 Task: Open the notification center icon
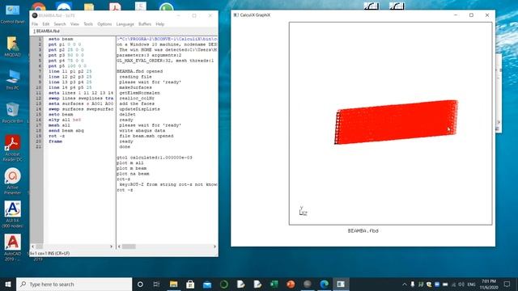click(x=507, y=284)
